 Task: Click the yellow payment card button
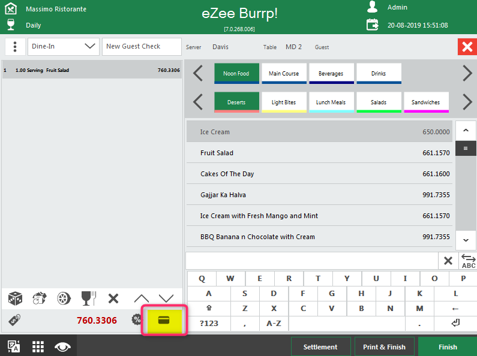coord(164,320)
